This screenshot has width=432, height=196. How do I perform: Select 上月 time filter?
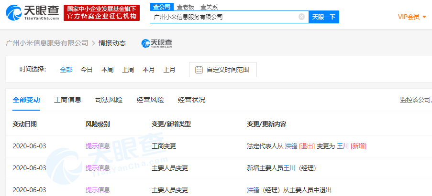[169, 70]
